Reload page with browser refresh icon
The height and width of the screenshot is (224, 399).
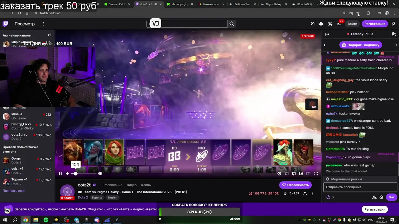click(x=19, y=13)
